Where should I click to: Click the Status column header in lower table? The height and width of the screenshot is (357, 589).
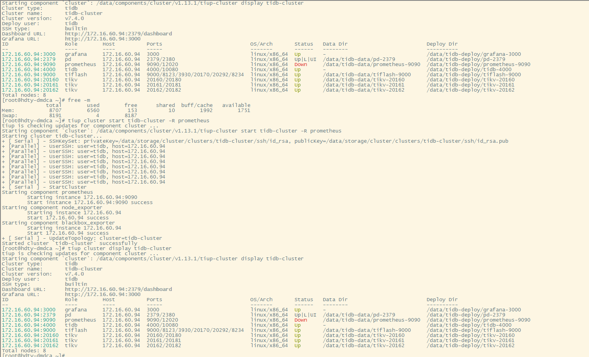(304, 300)
